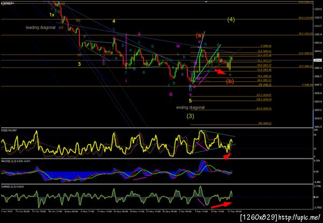Click the 1047.7 price axis value
The width and height of the screenshot is (323, 223).
click(318, 85)
